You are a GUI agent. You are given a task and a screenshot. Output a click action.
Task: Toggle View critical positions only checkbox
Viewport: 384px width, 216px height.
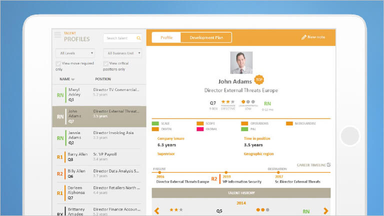(106, 63)
